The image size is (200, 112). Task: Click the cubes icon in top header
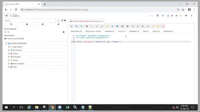click(x=172, y=16)
